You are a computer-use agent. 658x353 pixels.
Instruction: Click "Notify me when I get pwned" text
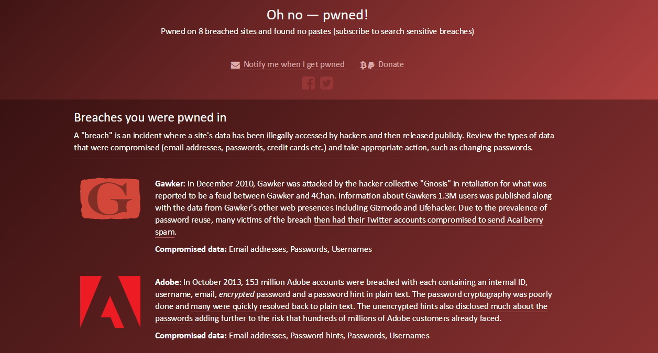click(x=294, y=64)
